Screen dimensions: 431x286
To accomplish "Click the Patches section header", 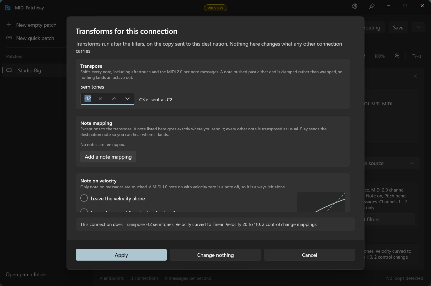I will 14,56.
